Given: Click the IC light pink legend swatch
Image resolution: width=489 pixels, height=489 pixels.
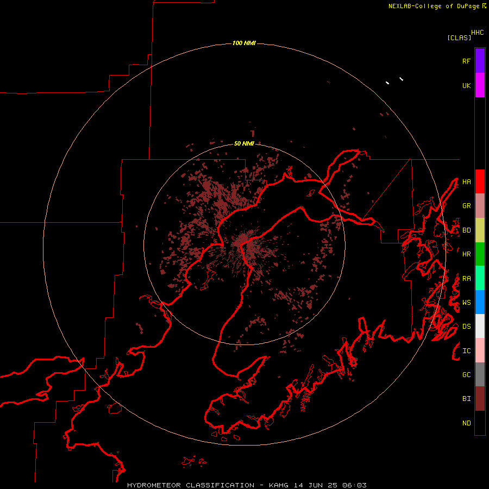Looking at the screenshot, I should pyautogui.click(x=480, y=350).
